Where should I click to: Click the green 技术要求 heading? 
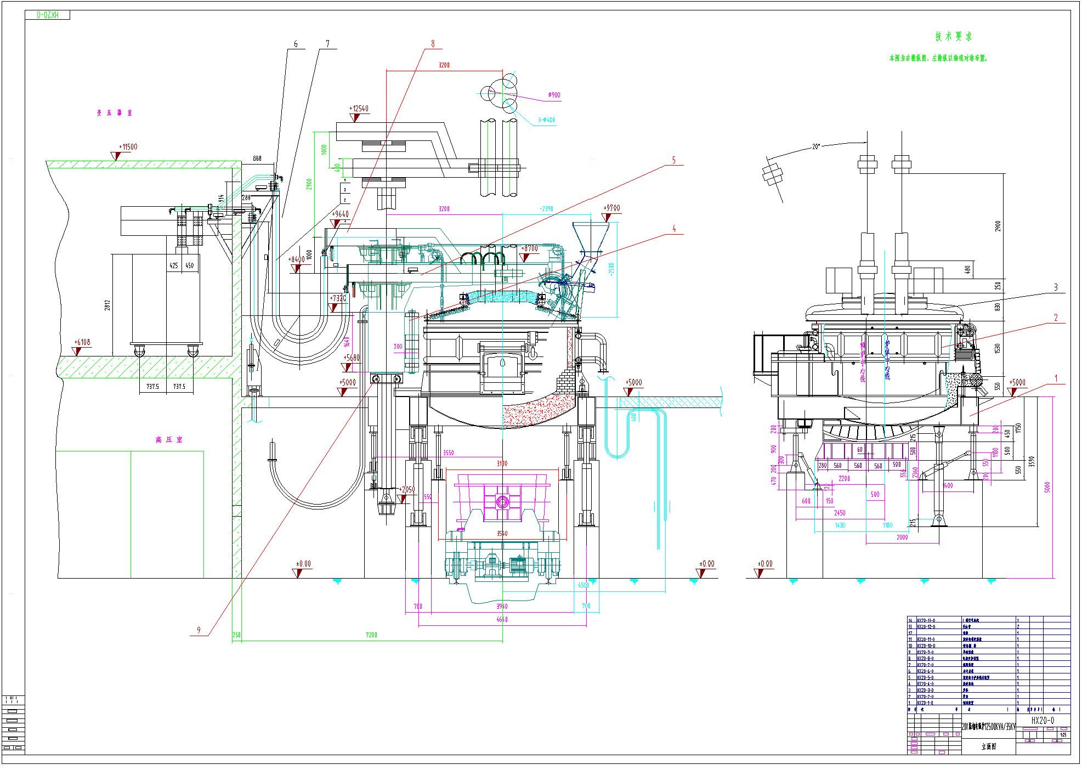[953, 37]
